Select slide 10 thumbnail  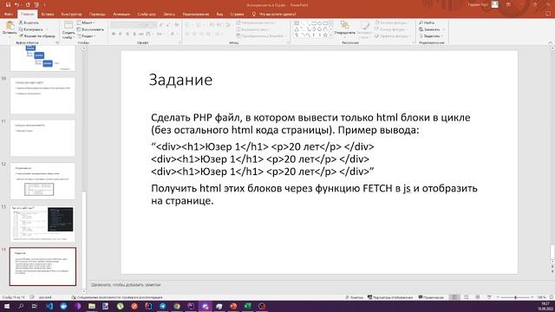[42, 95]
